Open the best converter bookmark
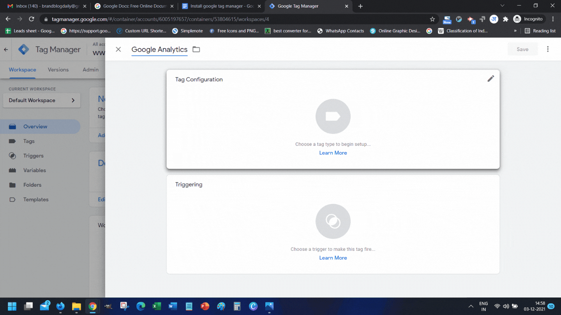561x315 pixels. click(288, 31)
